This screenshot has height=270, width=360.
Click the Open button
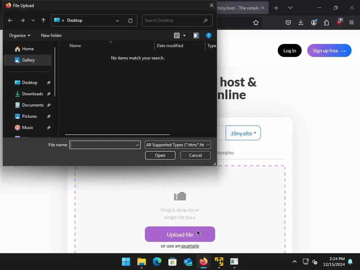[160, 155]
